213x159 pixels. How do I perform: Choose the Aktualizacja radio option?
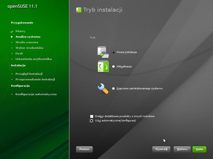(x=113, y=67)
